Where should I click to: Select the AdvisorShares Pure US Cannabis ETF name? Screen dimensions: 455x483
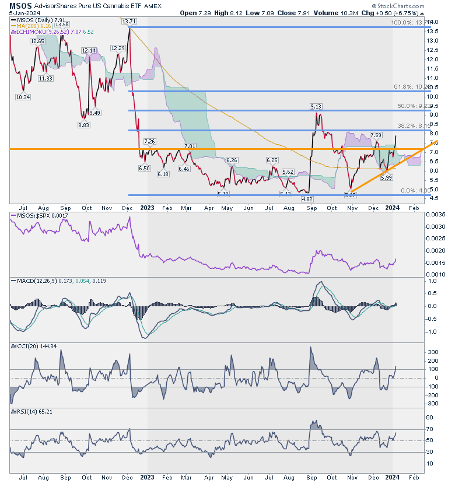(x=88, y=6)
